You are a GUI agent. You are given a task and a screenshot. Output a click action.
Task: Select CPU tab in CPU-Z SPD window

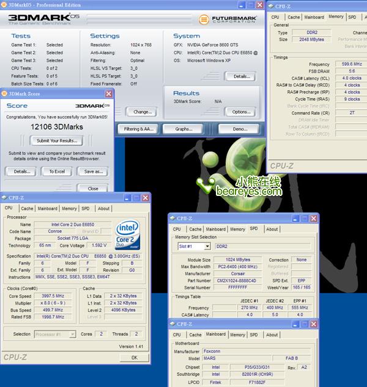tap(177, 230)
